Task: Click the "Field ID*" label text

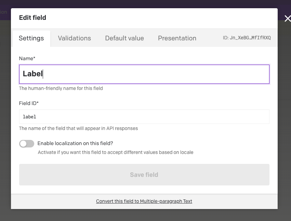Action: (29, 103)
